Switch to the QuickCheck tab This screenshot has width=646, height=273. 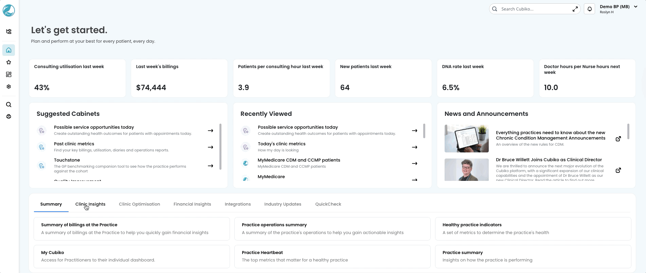pos(328,204)
